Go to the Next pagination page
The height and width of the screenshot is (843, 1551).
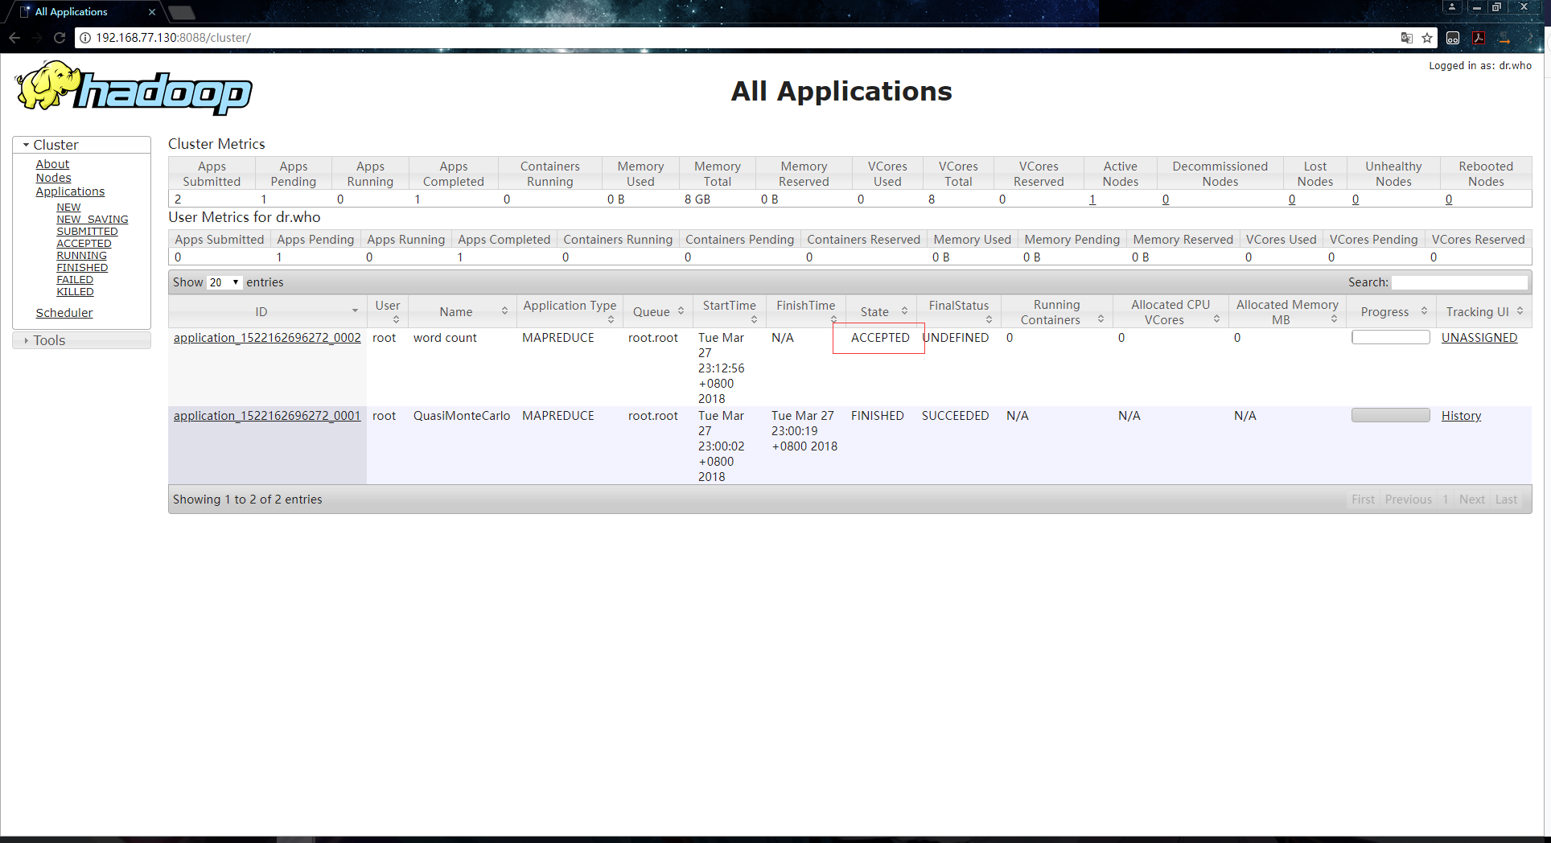tap(1472, 500)
